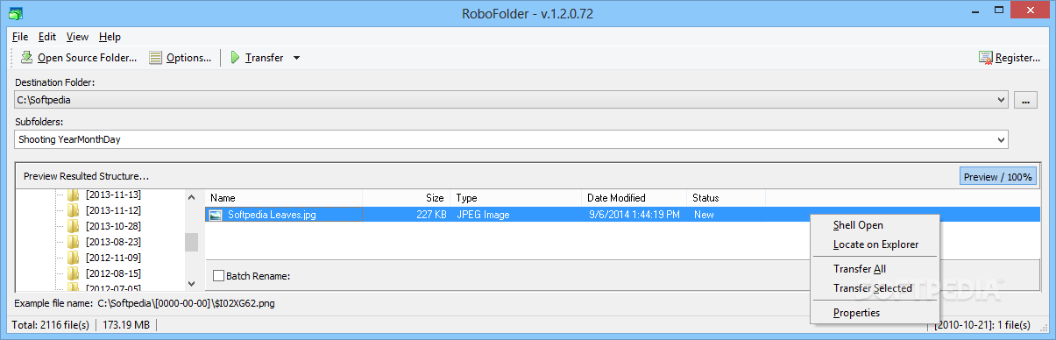Click the RoboFolder app icon in title bar
The width and height of the screenshot is (1056, 340).
coord(17,13)
